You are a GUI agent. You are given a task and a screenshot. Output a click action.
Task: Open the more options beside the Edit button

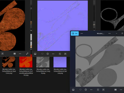coord(82,33)
